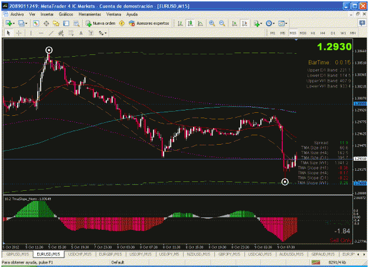
Task: Click the yellow diamond MetaEditor icon
Action: [x=122, y=23]
